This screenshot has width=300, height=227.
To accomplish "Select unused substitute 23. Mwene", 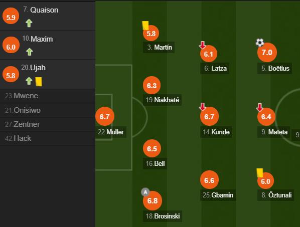I will point(48,96).
